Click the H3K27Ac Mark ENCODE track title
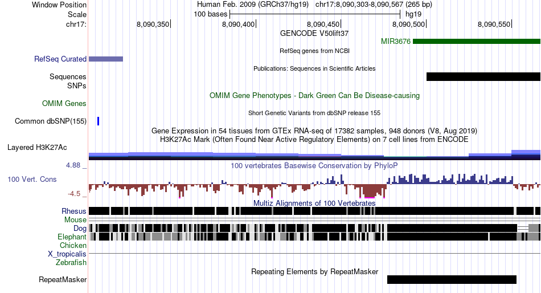 click(x=314, y=140)
